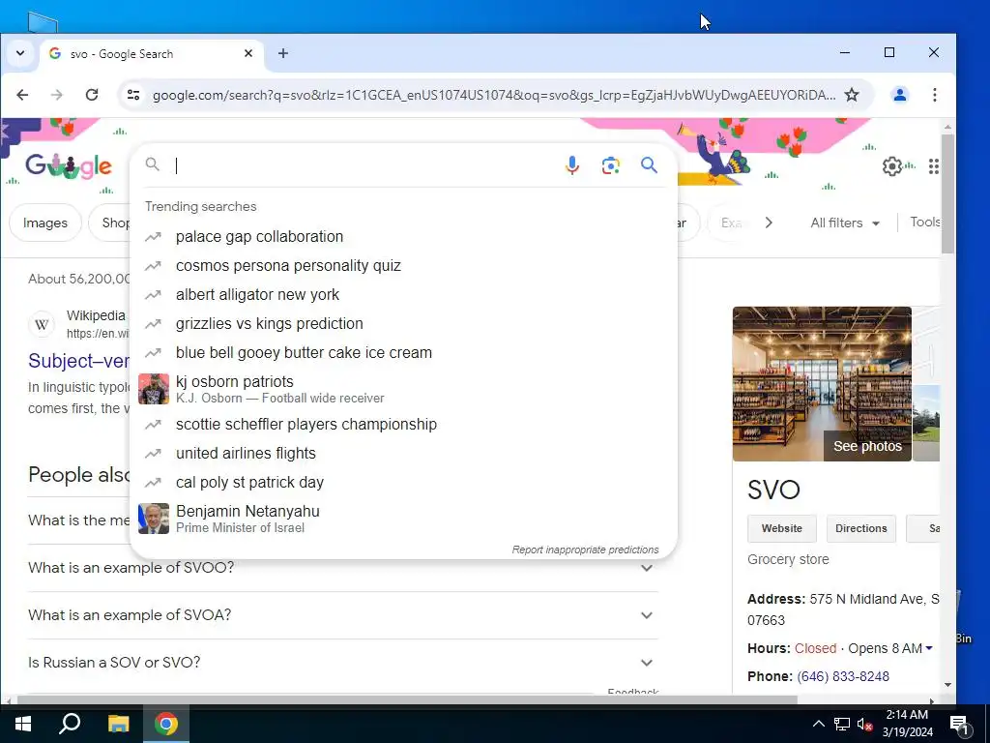Open the Google apps grid
The width and height of the screenshot is (990, 743).
point(934,166)
